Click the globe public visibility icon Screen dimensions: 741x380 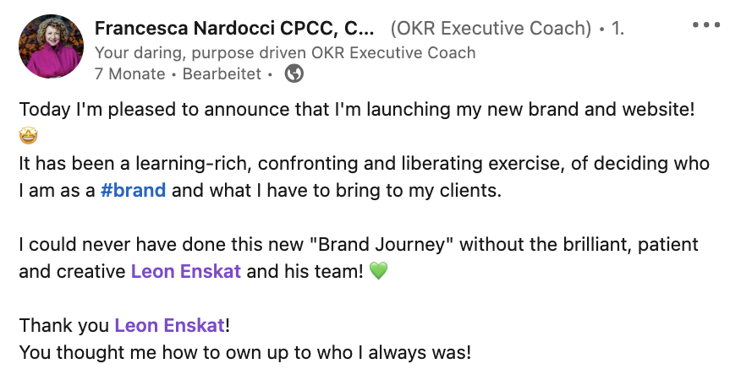pyautogui.click(x=294, y=73)
